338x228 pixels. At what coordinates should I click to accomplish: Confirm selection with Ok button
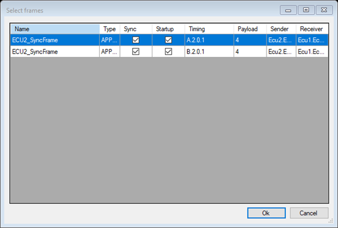coord(267,213)
